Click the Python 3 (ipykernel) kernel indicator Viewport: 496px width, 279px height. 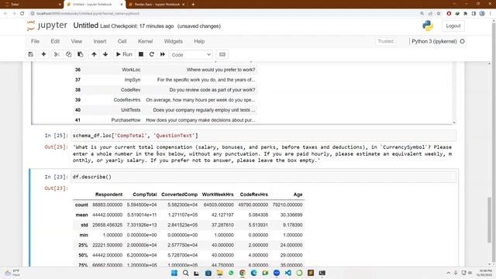(x=434, y=41)
